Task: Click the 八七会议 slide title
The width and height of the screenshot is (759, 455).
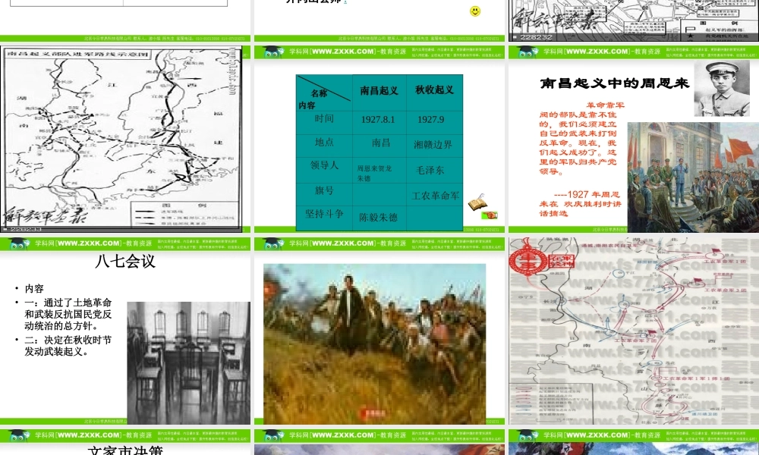Action: coord(125,262)
